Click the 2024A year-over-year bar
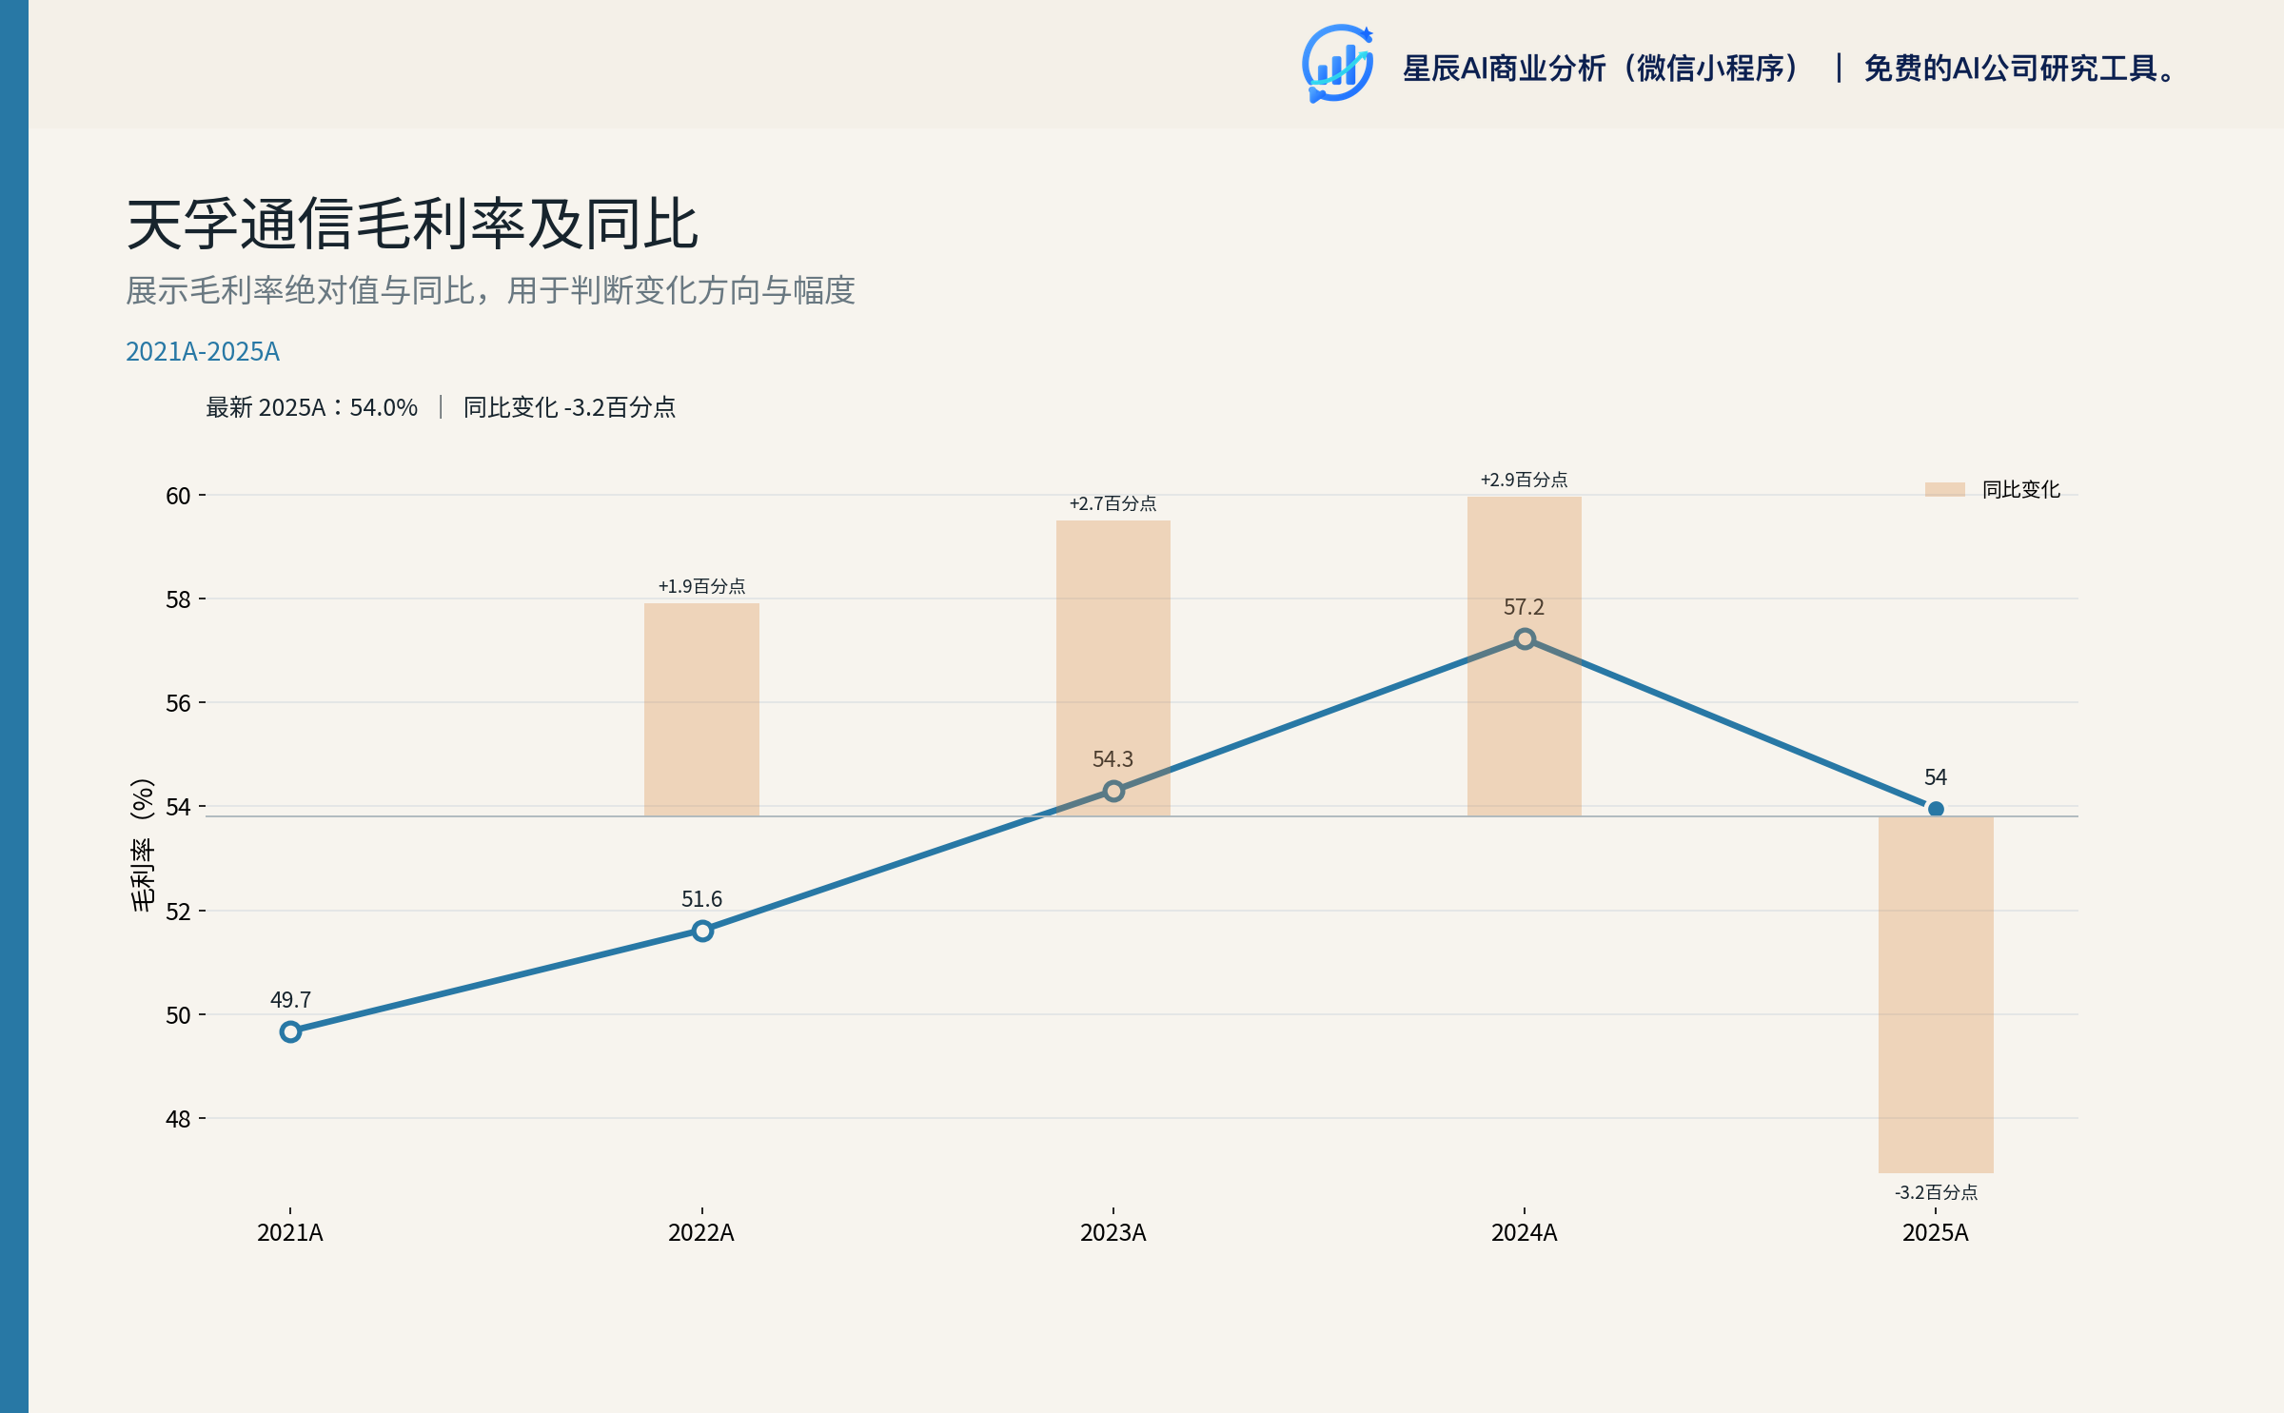 click(1525, 657)
